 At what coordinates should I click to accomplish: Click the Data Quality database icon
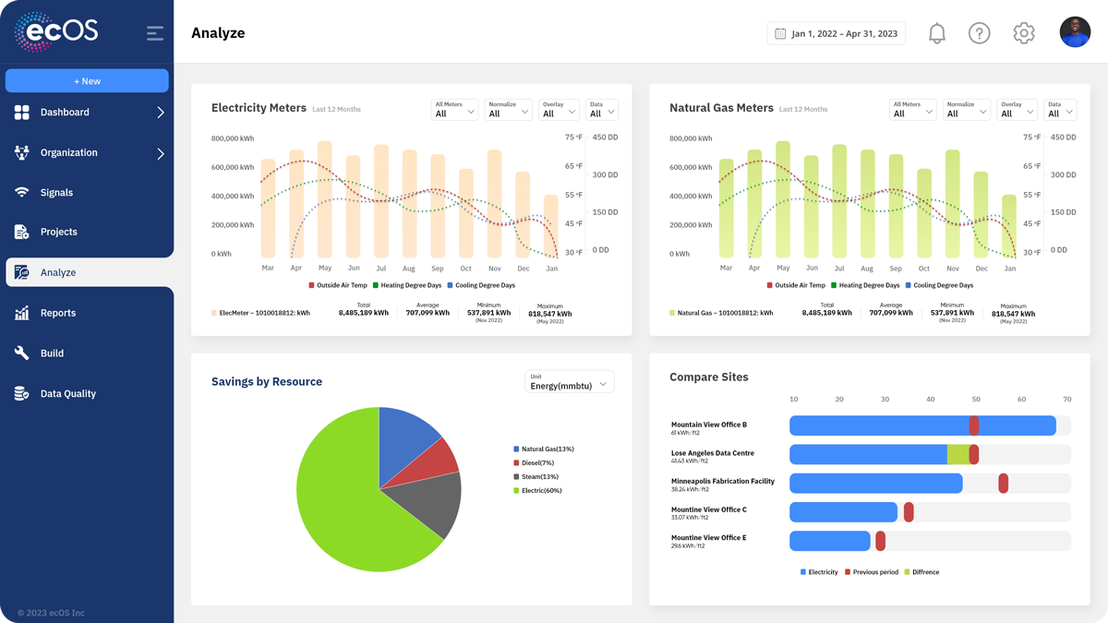coord(22,394)
